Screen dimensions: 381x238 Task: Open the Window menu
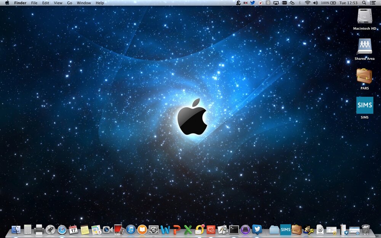coord(84,3)
